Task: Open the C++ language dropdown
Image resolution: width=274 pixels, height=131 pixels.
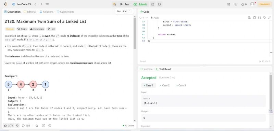Action: click(144, 18)
